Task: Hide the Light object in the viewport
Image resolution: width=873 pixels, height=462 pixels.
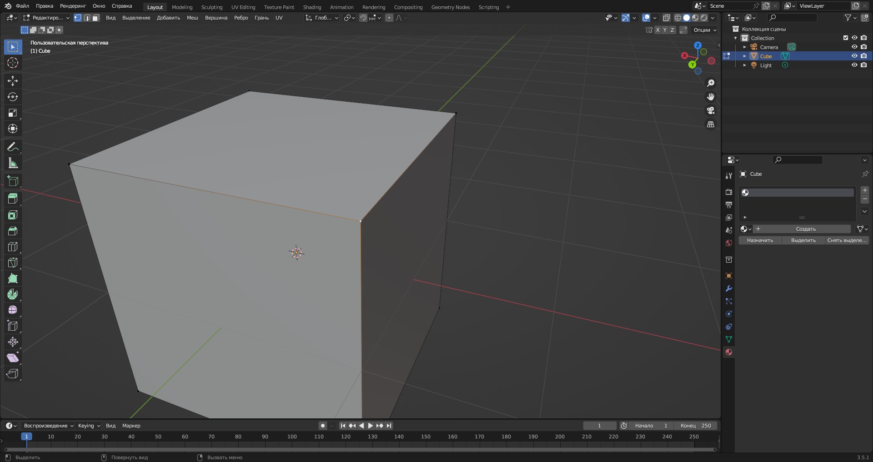Action: (x=854, y=65)
